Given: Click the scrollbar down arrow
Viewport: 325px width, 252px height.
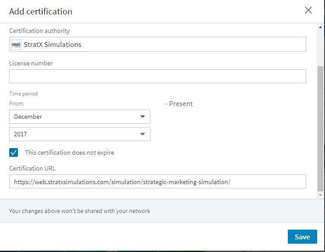Looking at the screenshot, I should pos(321,195).
